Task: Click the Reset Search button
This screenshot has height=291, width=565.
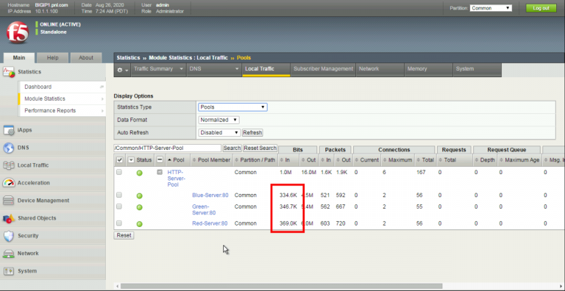Action: [x=260, y=148]
